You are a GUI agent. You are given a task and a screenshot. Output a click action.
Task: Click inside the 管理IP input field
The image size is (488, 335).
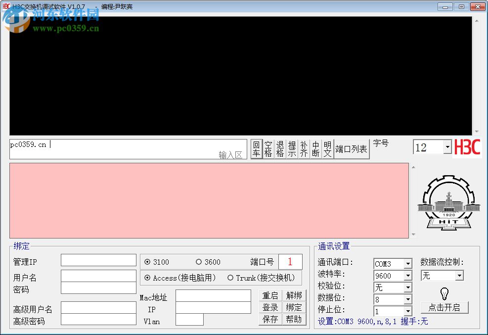pyautogui.click(x=98, y=260)
